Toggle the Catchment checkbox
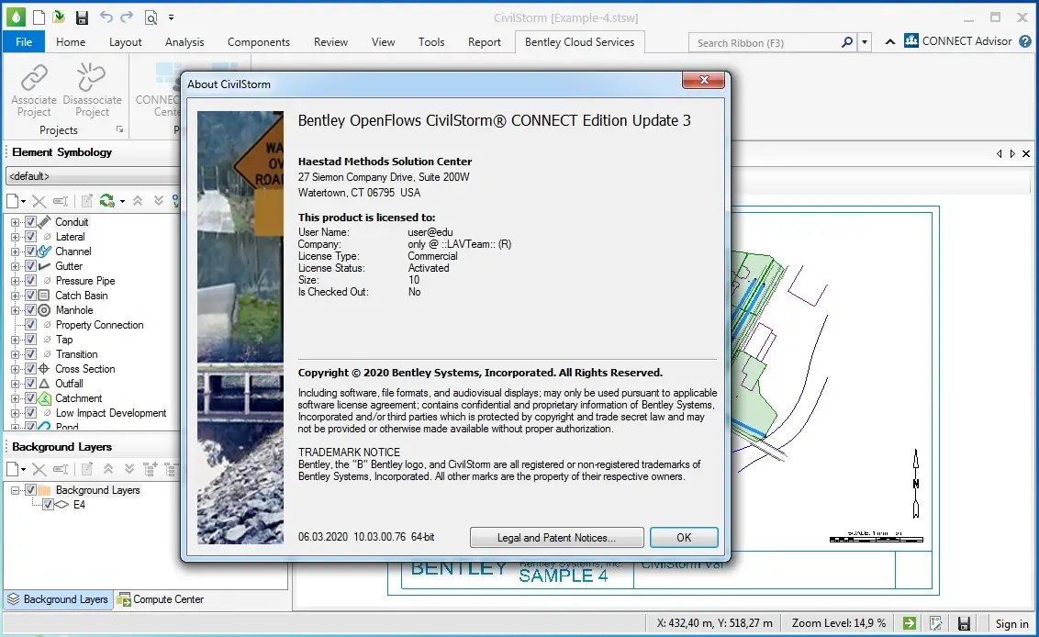 (x=30, y=398)
